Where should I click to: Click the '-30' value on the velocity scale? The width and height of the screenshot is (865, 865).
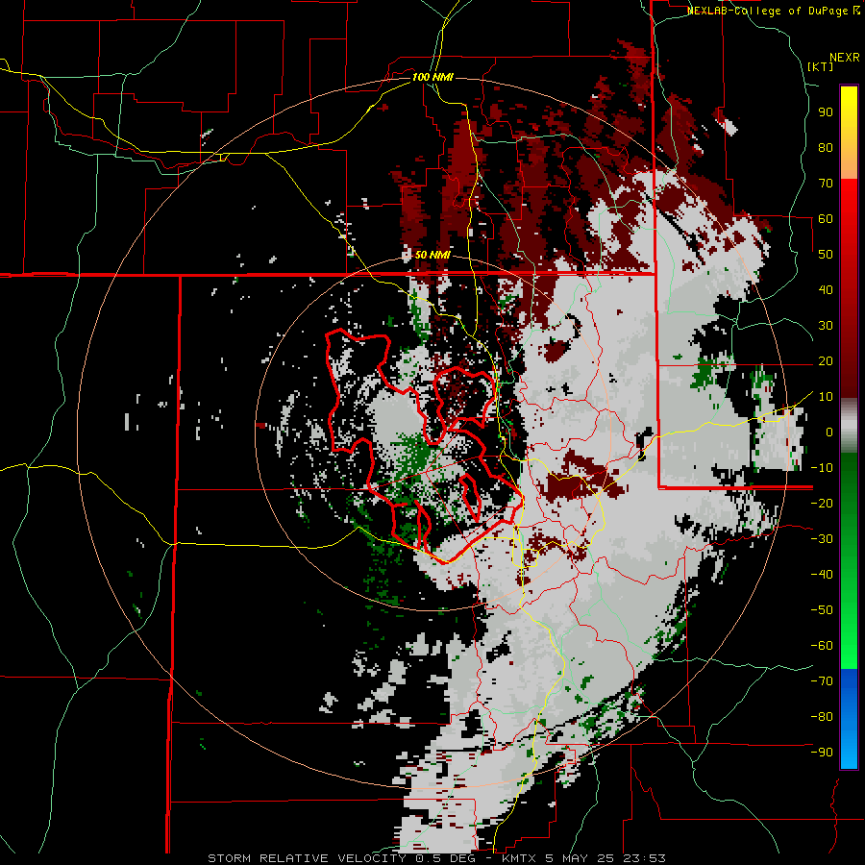click(822, 539)
